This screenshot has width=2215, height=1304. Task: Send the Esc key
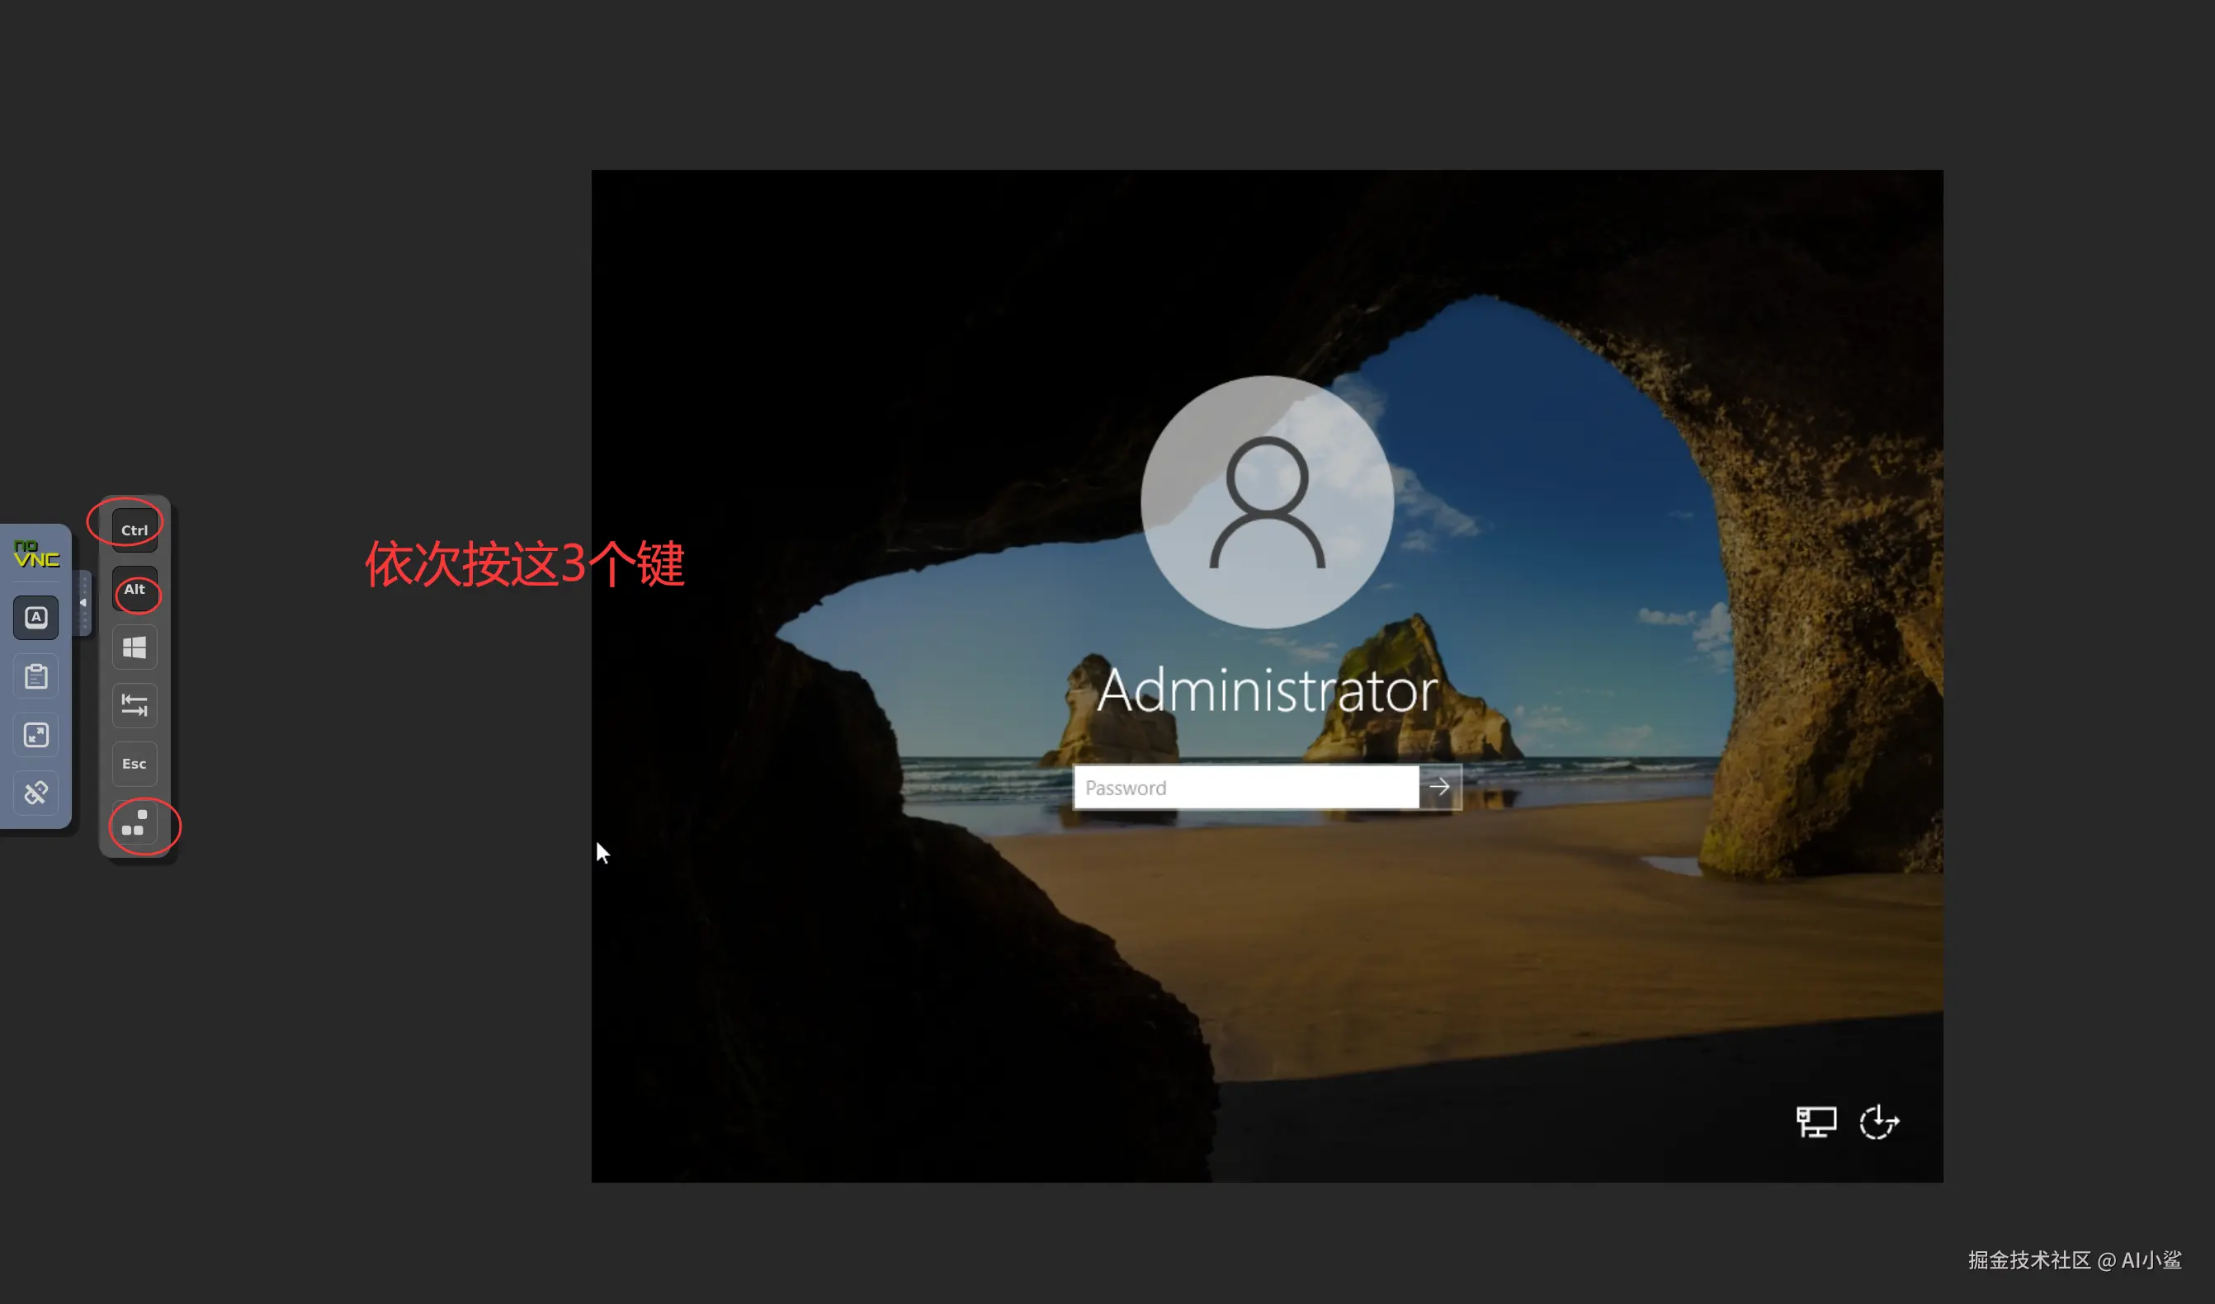click(x=135, y=764)
